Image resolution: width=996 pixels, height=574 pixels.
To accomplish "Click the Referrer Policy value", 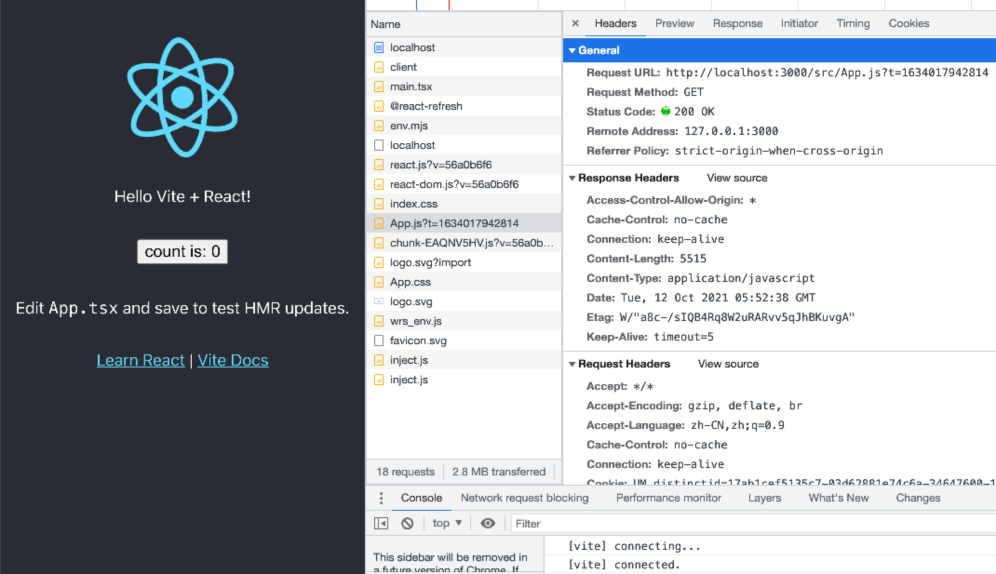I will pos(779,151).
